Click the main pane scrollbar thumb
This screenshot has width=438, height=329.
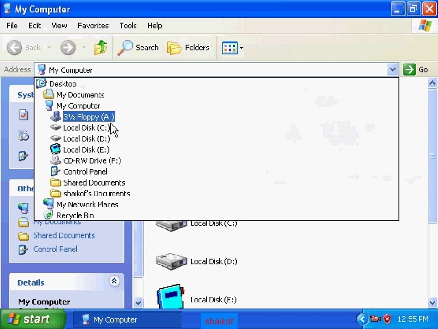point(432,156)
